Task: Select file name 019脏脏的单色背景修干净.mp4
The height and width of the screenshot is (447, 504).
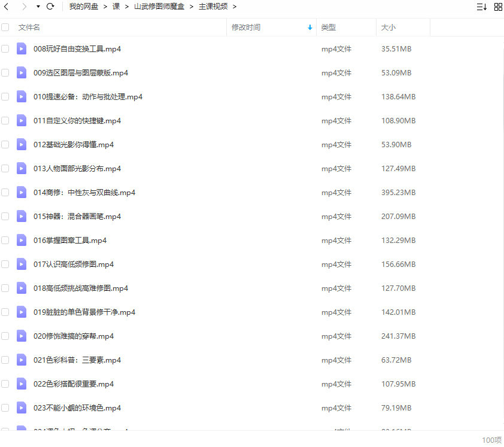Action: click(84, 312)
